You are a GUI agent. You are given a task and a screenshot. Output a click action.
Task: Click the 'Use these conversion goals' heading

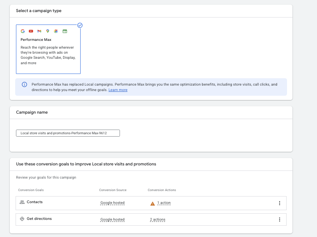(86, 164)
